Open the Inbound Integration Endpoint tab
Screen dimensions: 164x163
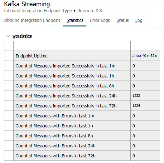pyautogui.click(x=32, y=20)
